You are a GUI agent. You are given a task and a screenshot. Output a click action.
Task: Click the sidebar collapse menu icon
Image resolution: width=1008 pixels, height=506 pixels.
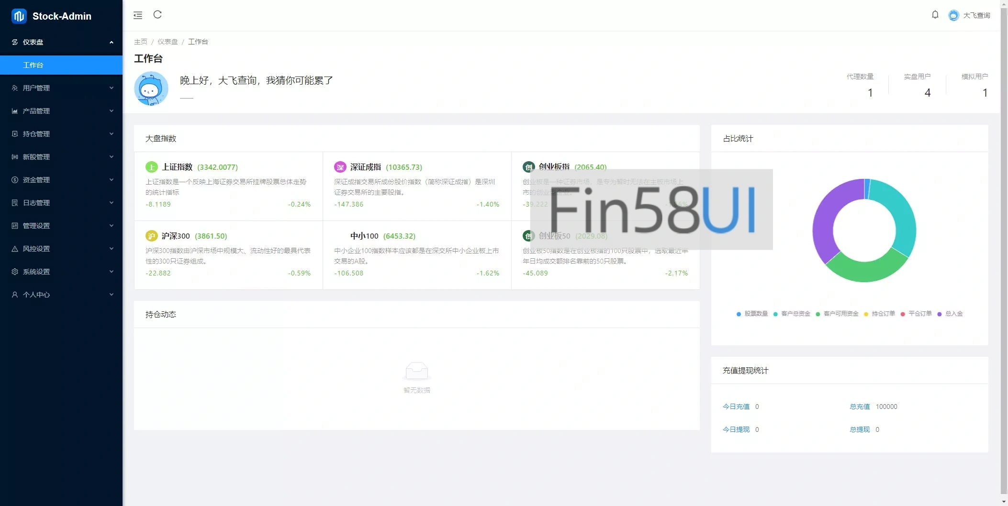(138, 15)
